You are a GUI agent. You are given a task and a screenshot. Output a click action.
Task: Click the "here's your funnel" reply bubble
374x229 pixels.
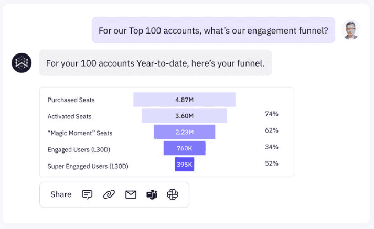(155, 63)
